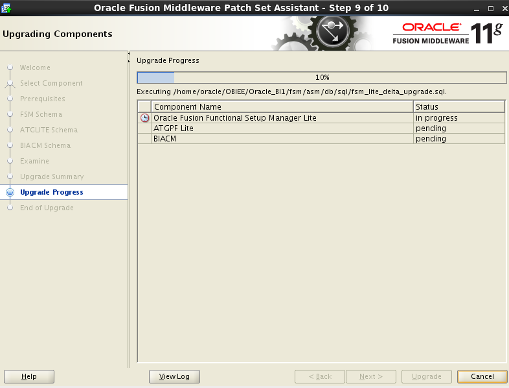Select the Welcome step in navigation
509x388 pixels.
pyautogui.click(x=35, y=67)
